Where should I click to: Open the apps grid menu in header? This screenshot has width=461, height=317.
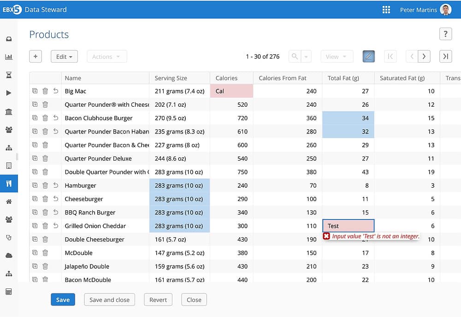(x=386, y=10)
